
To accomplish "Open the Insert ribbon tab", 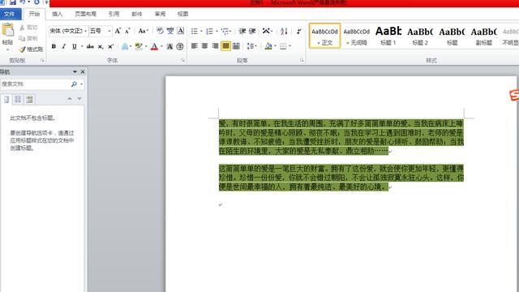I will pyautogui.click(x=58, y=14).
